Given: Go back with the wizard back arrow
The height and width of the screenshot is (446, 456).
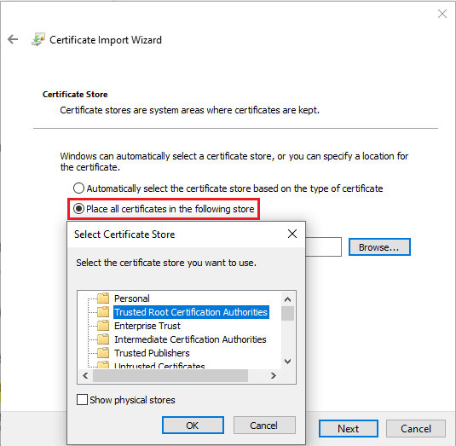Looking at the screenshot, I should pos(13,39).
